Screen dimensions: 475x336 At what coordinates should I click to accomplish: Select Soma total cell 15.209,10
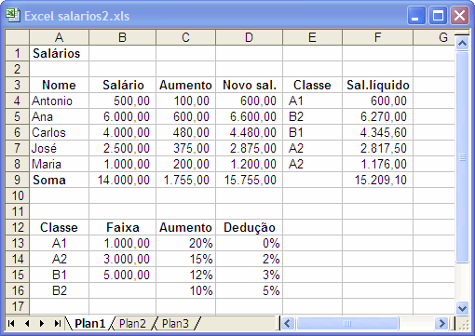tap(378, 180)
